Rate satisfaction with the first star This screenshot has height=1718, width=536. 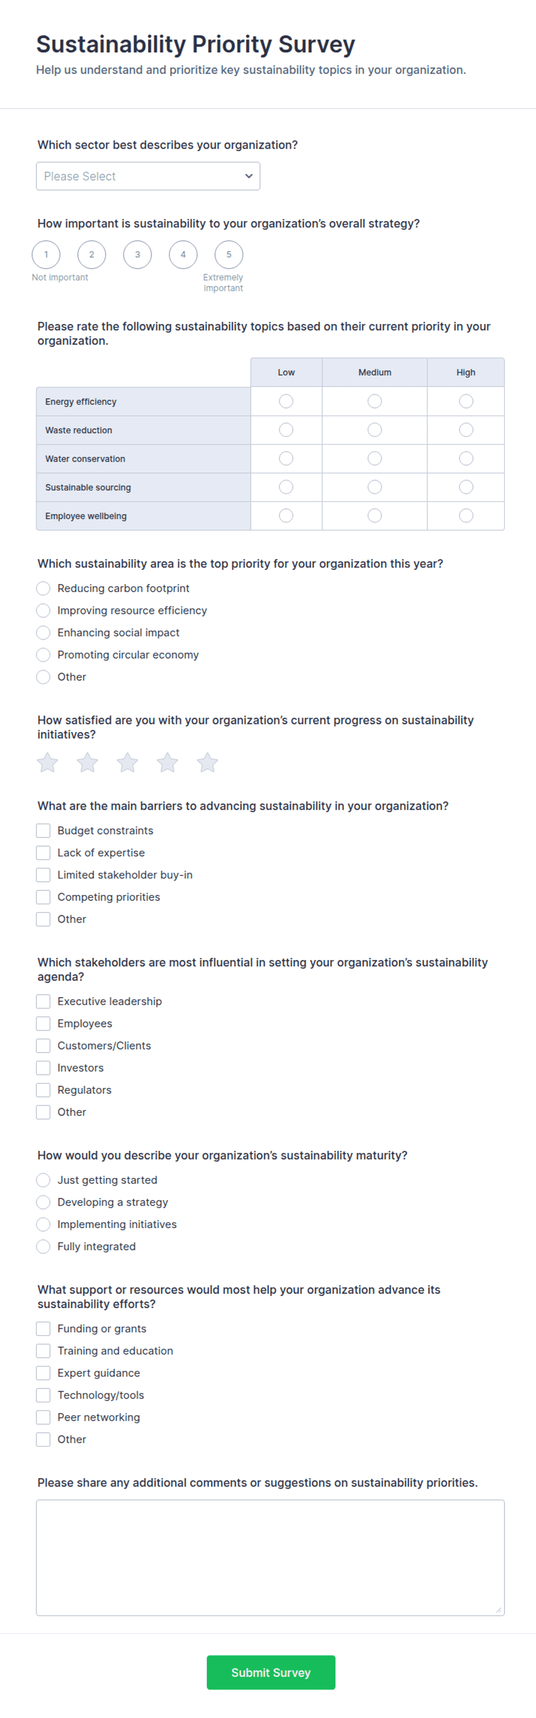47,762
